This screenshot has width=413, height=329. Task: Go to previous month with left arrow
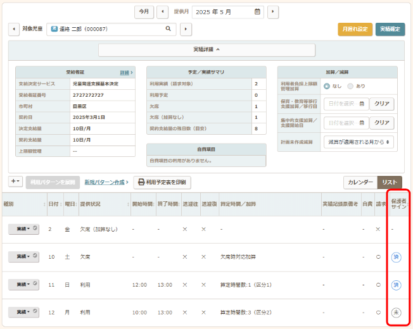163,11
